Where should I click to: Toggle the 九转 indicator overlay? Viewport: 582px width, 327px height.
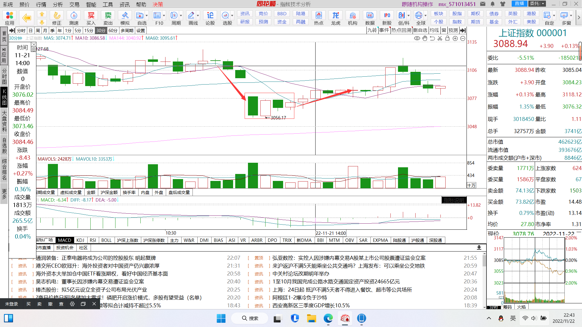pos(372,30)
